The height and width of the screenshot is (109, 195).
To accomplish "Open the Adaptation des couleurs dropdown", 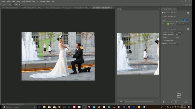I will 179,32.
